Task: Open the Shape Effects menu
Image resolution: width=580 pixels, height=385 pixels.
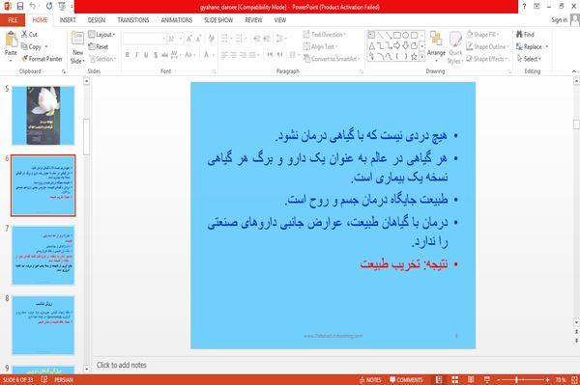Action: 487,59
